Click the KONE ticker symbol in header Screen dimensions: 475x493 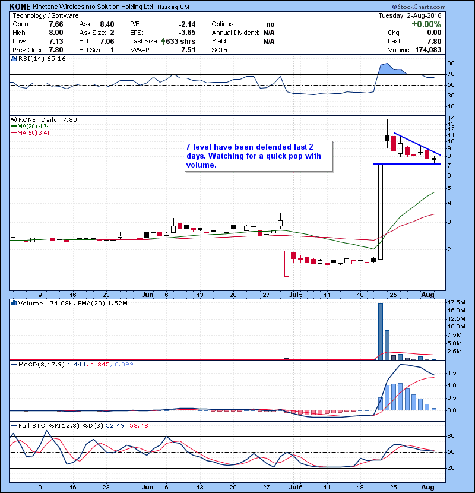point(20,7)
